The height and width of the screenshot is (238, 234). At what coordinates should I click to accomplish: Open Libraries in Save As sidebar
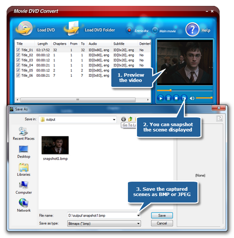tap(24, 170)
